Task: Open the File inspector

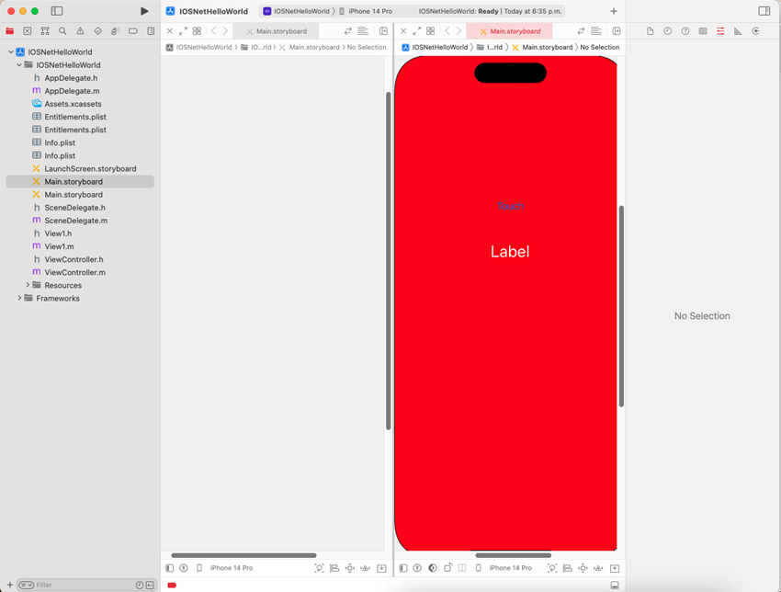Action: tap(651, 30)
